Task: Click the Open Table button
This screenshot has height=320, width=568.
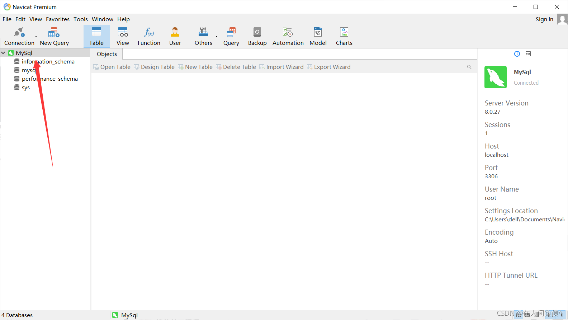Action: pyautogui.click(x=112, y=67)
